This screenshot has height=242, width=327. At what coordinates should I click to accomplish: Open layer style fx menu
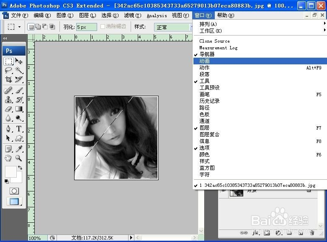(255, 233)
